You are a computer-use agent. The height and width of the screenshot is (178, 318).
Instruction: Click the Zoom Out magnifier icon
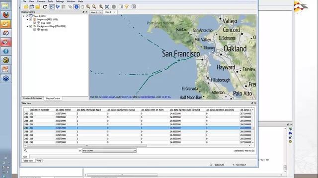tap(94, 6)
